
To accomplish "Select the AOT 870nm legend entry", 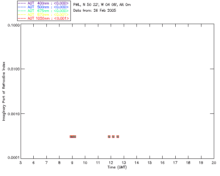I will (43, 14).
